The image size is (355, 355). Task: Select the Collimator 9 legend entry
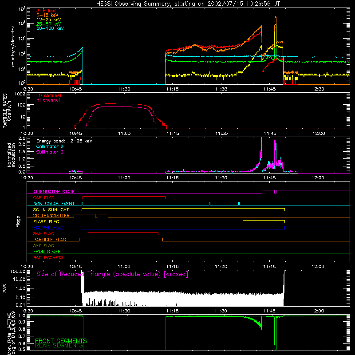coord(50,152)
